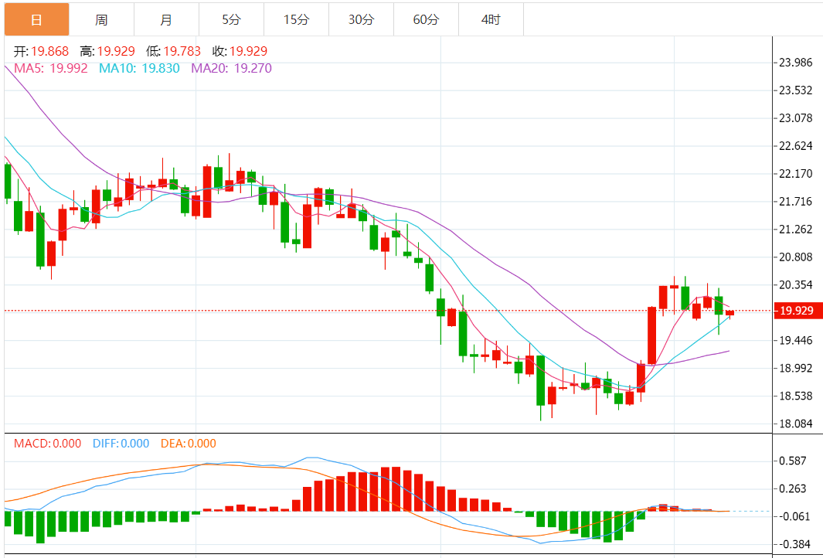
Task: Open the 4时 timeframe tab
Action: (x=491, y=20)
